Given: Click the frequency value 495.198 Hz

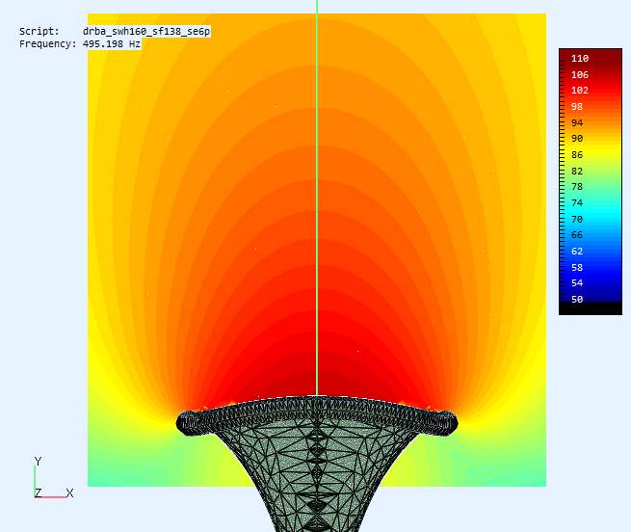Looking at the screenshot, I should pos(112,44).
